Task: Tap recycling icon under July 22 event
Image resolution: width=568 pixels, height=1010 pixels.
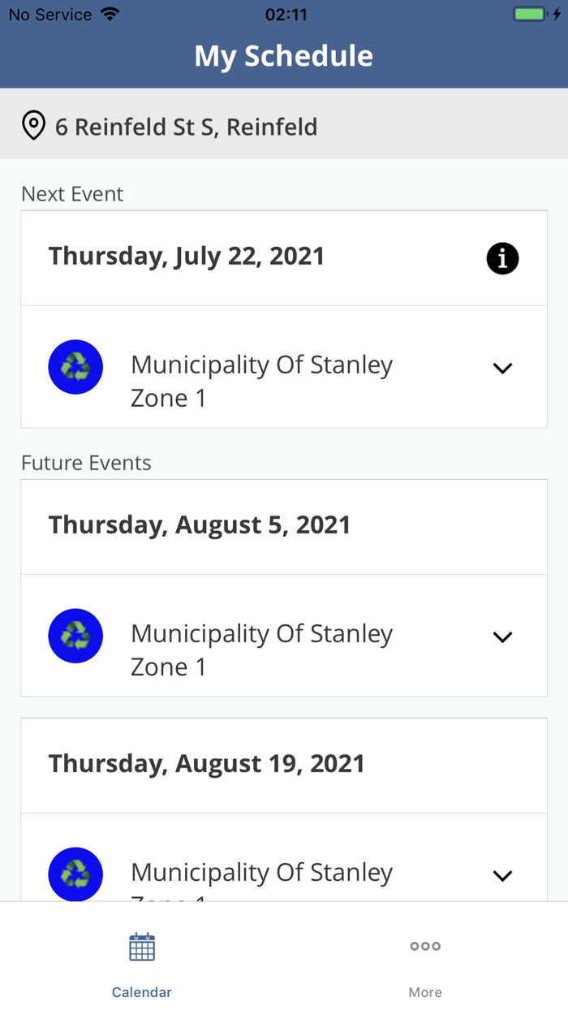Action: pyautogui.click(x=75, y=367)
